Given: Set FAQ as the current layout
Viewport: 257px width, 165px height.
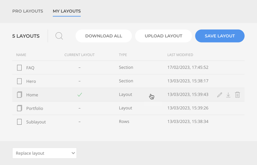Looking at the screenshot, I should click(79, 68).
